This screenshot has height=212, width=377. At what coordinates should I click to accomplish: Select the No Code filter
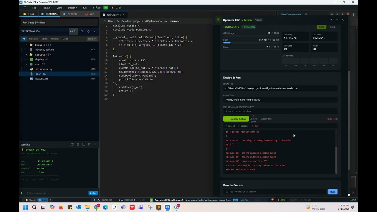(33, 39)
